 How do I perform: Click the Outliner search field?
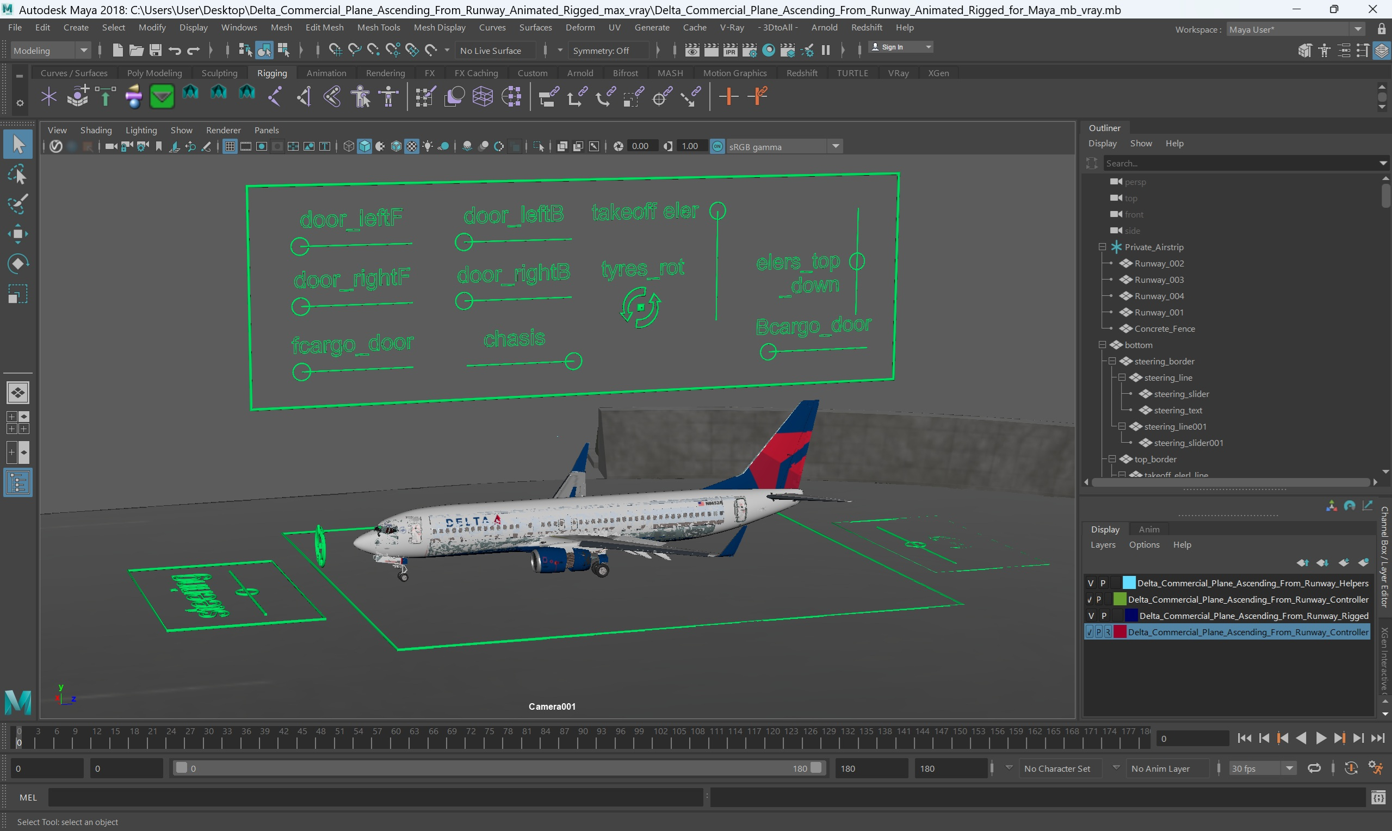(1242, 163)
